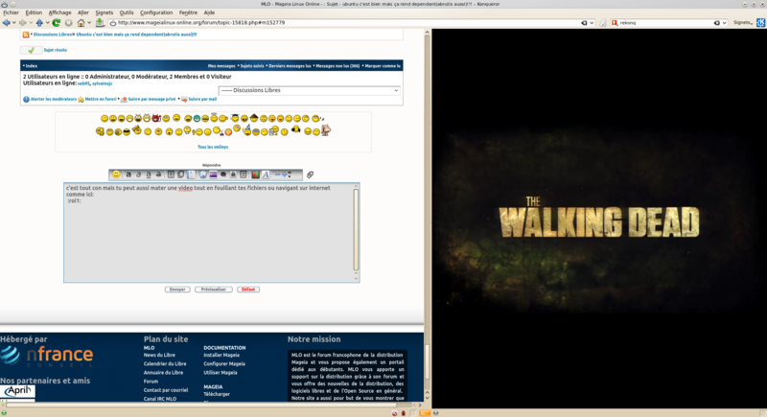Click the Mes messages link

tap(221, 66)
